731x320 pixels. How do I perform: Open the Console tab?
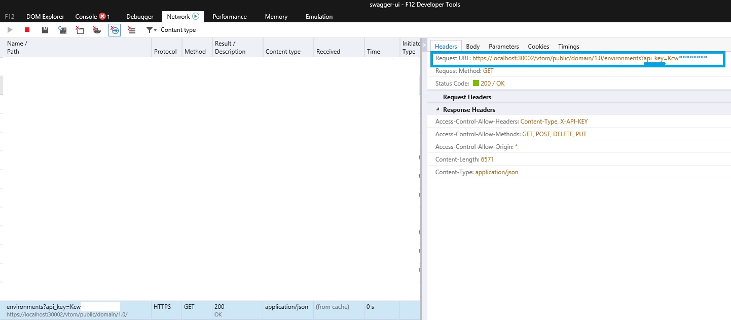point(86,17)
